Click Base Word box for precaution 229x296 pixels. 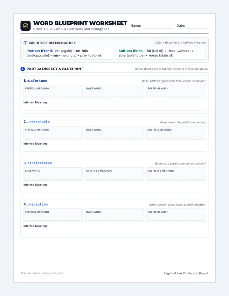[x=114, y=215]
